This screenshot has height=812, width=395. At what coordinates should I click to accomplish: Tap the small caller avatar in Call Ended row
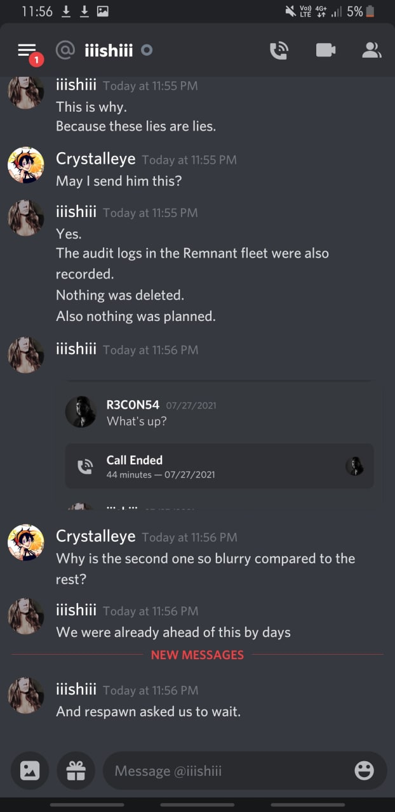tap(354, 466)
